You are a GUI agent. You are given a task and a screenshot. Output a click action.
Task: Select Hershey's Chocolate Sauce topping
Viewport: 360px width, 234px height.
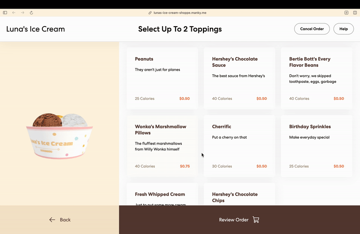click(239, 78)
